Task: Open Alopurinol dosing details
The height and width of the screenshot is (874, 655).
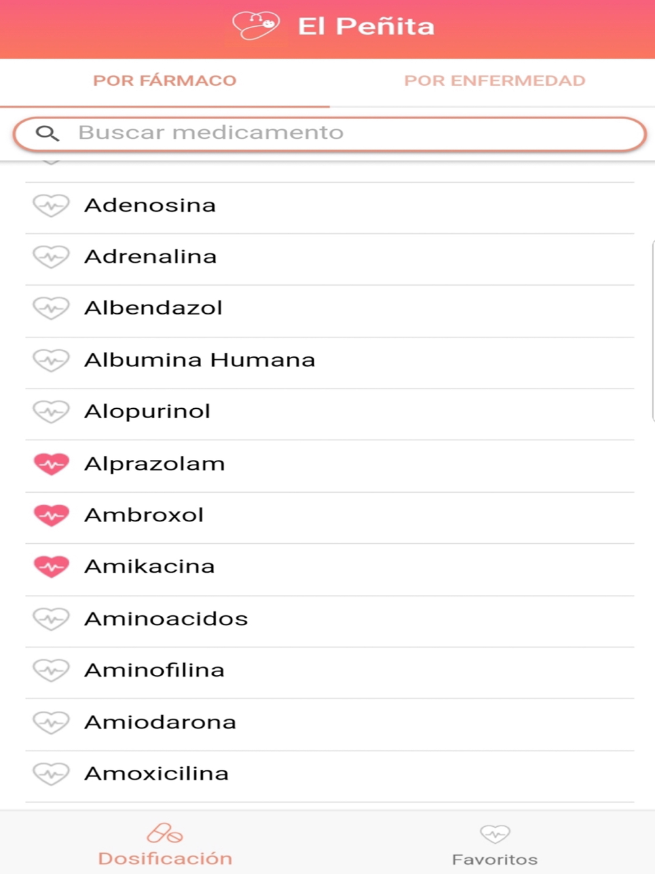Action: pos(147,412)
